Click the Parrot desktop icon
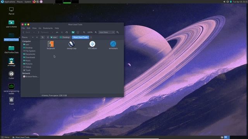248x139 pixels. [x=11, y=11]
